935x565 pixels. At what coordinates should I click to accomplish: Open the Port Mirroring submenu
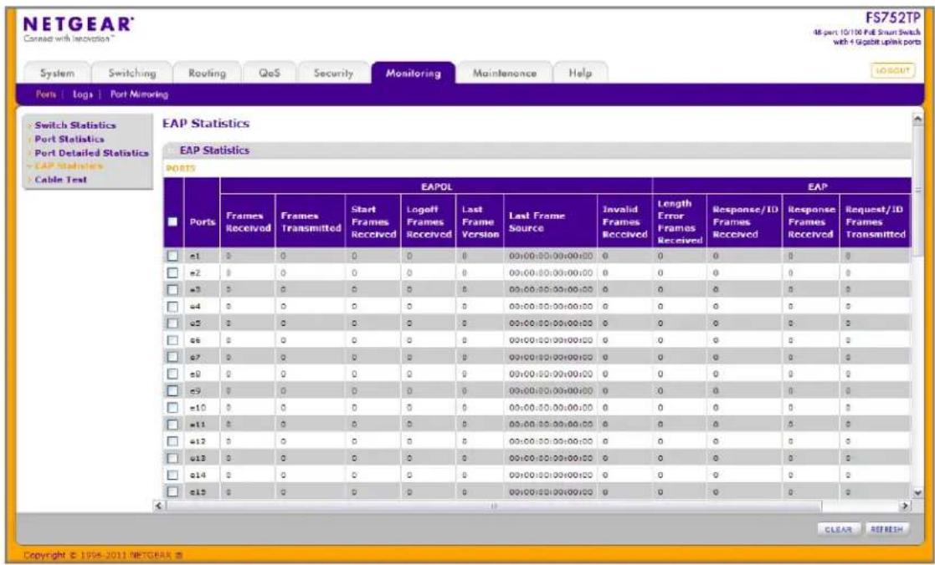pos(139,94)
